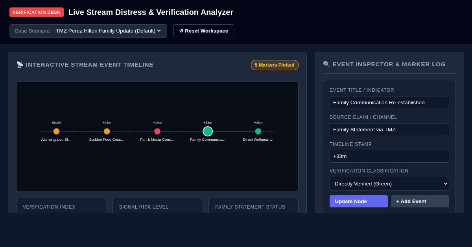Screen dimensions: 472x247
Task: Focus the Source Claim / Channel field
Action: click(389, 129)
